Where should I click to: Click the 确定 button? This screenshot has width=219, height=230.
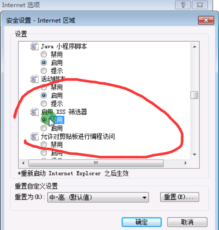(142, 222)
